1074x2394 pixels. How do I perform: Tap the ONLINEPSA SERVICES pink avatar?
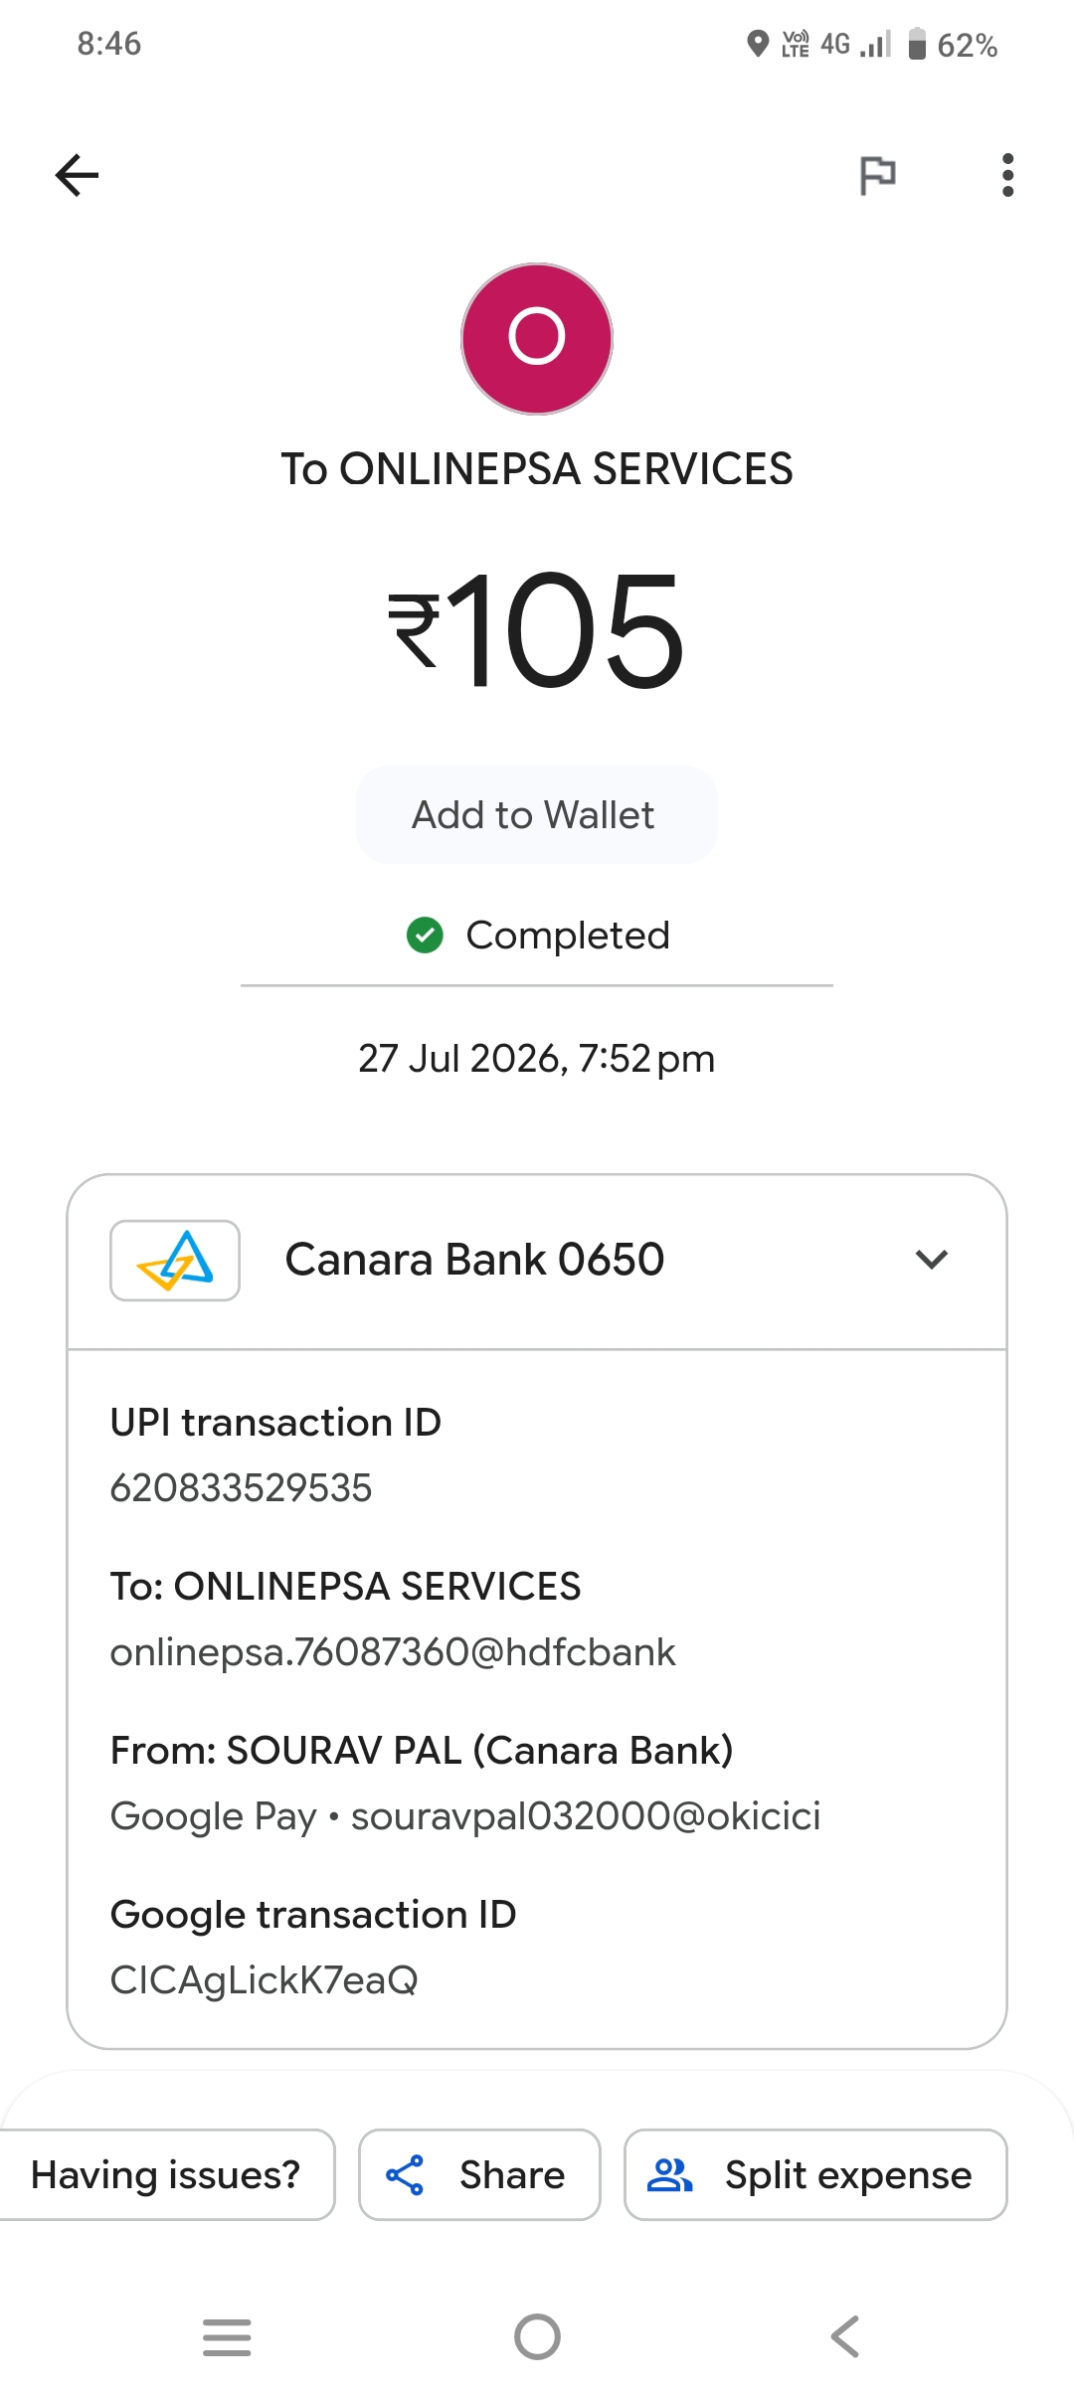coord(537,338)
